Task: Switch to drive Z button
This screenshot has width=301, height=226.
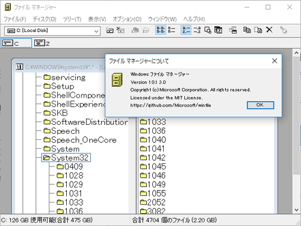Action: [x=42, y=43]
